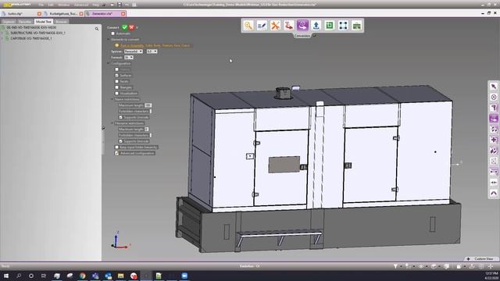Click the left panel collapse arrow handle
The height and width of the screenshot is (281, 500).
[103, 128]
